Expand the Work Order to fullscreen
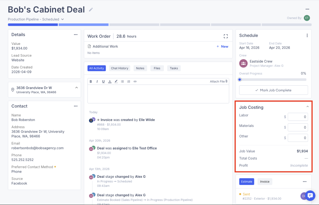Screen dimensions: 319x205 click(x=226, y=36)
